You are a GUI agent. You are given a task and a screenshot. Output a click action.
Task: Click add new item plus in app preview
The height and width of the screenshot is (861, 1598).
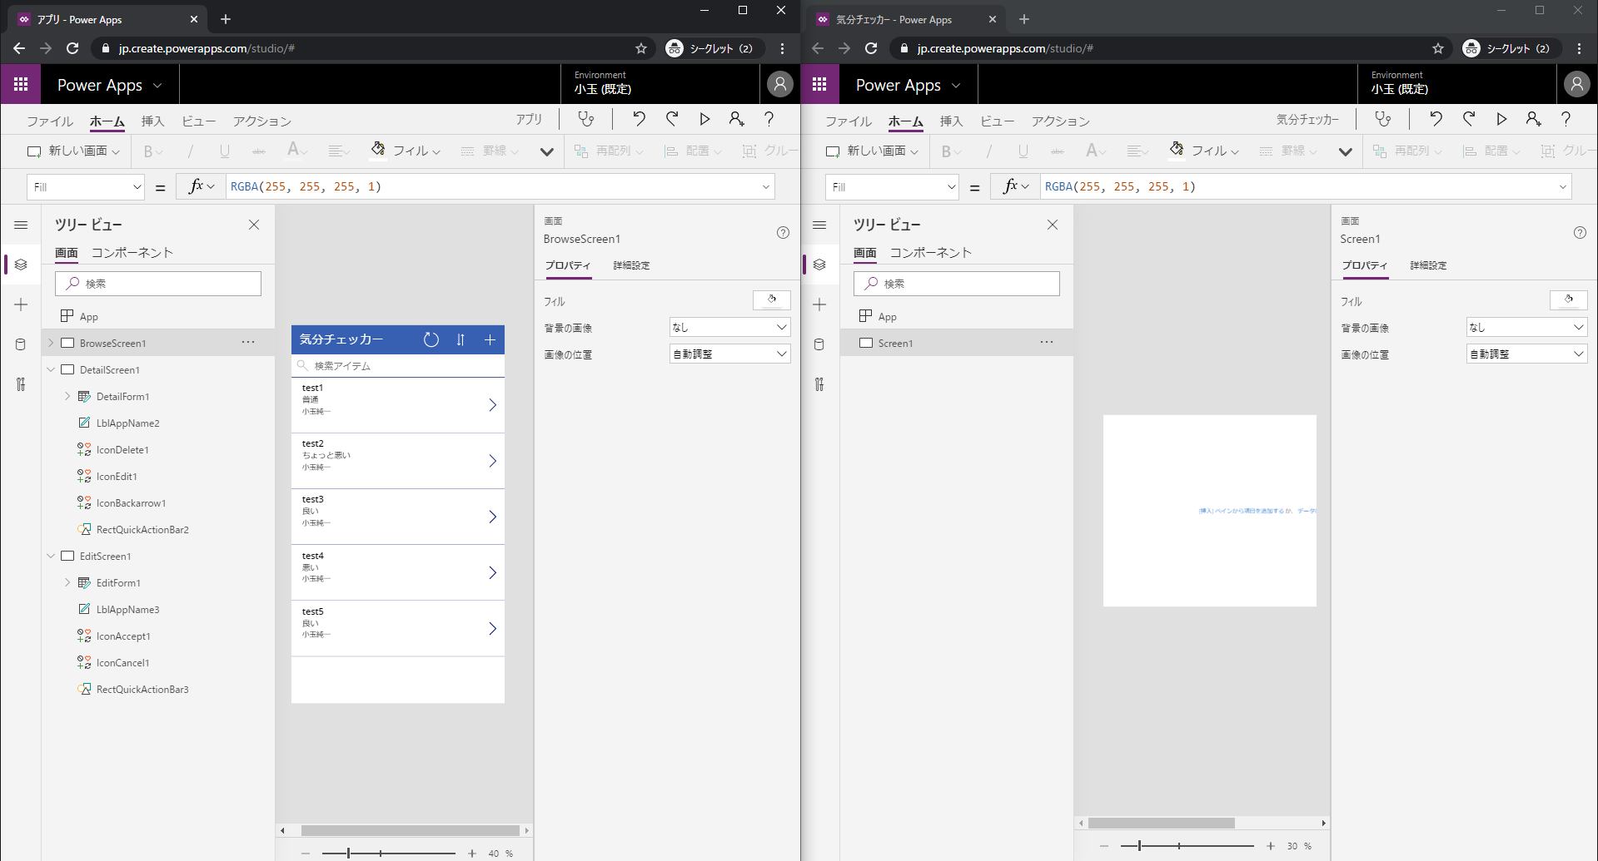[x=490, y=339]
